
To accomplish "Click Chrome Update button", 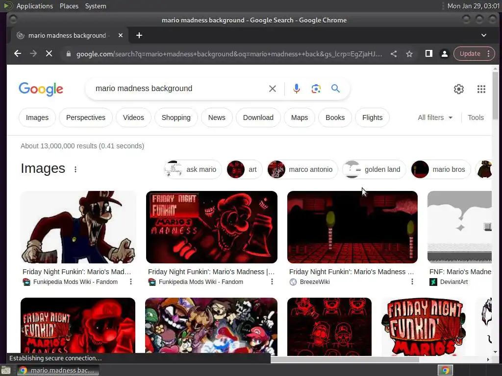I will pos(470,54).
